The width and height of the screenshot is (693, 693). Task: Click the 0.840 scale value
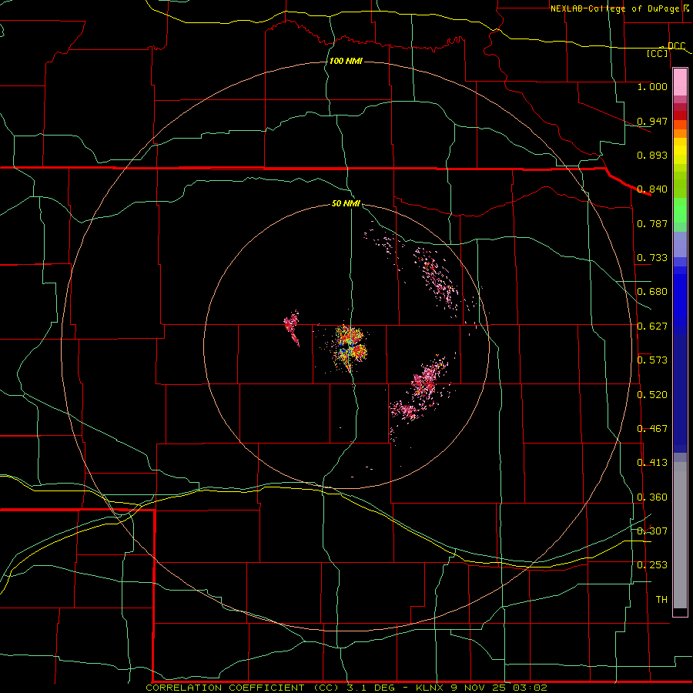pyautogui.click(x=652, y=189)
